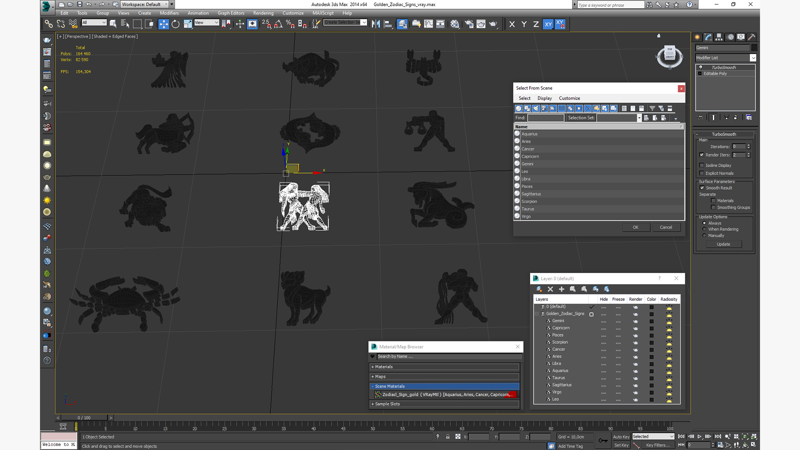Open the Utilities command panel tab

[x=752, y=37]
